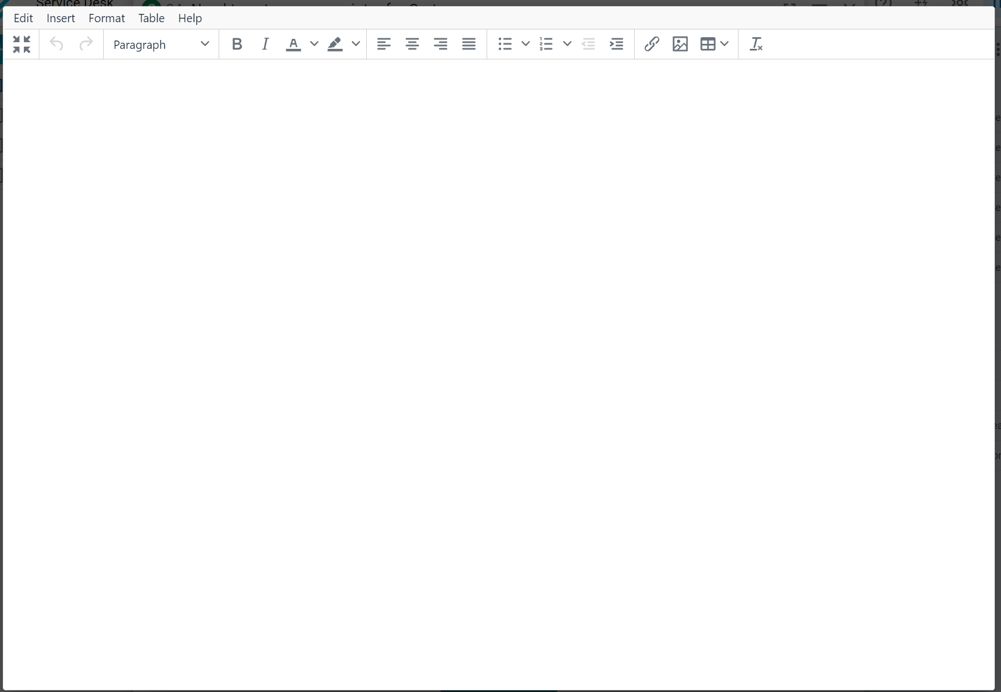The image size is (1001, 692).
Task: Expand the table options arrow
Action: tap(725, 44)
